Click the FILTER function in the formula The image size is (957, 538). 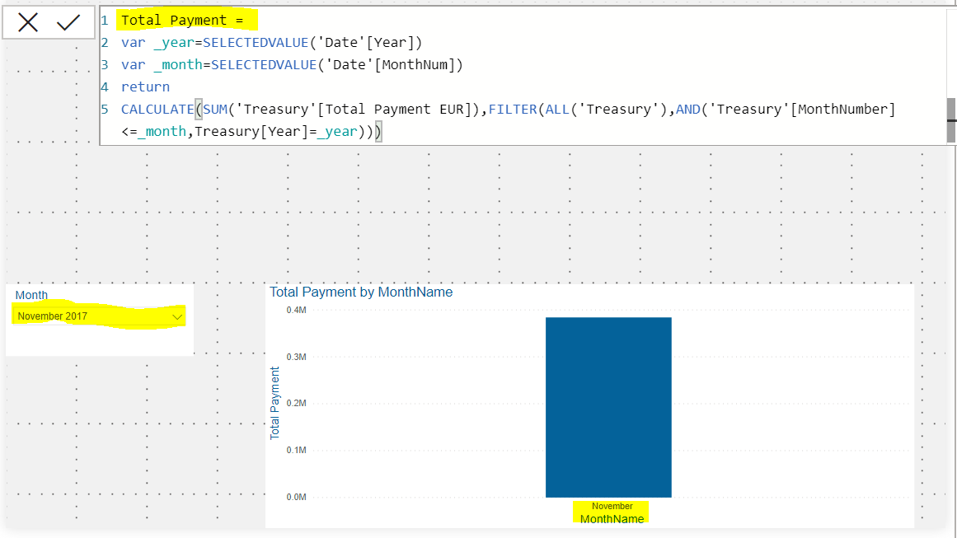click(513, 110)
